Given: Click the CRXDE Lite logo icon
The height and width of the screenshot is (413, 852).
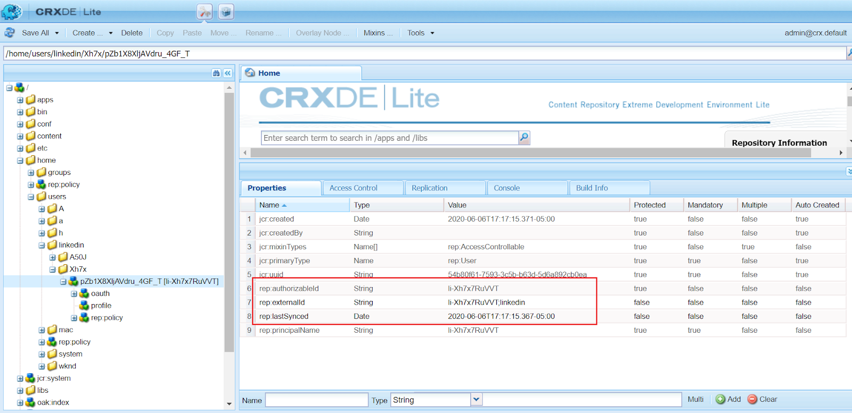Looking at the screenshot, I should pos(12,11).
